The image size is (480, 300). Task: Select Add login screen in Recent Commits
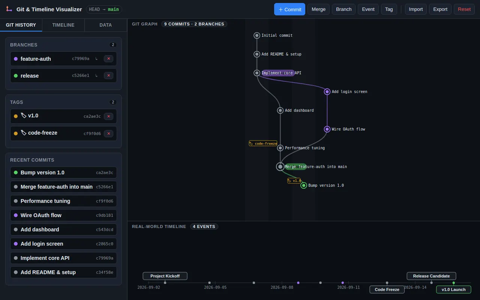click(x=63, y=244)
